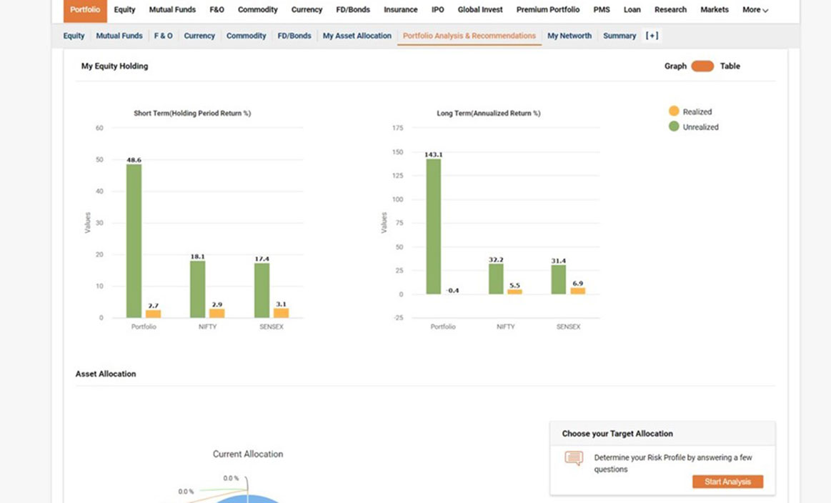This screenshot has height=503, width=831.
Task: Click the Choose your Target Allocation heading
Action: (x=617, y=434)
